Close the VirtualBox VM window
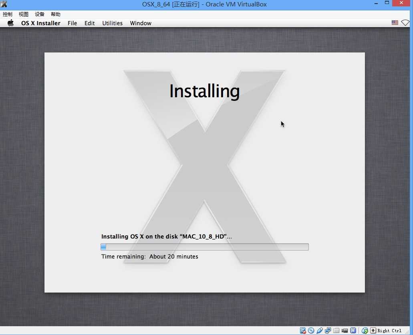Screen dimensions: 413x335 (401, 3)
